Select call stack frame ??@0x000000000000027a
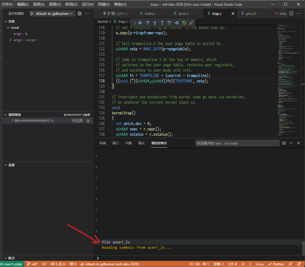The image size is (305, 267). click(48, 121)
